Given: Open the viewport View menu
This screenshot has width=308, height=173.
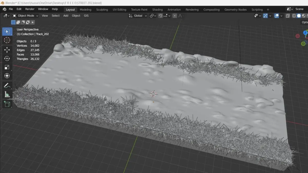Looking at the screenshot, I should (x=45, y=16).
